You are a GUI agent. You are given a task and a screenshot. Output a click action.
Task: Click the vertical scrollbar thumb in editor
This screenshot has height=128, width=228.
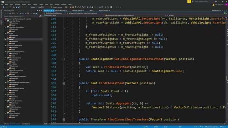click(227, 78)
